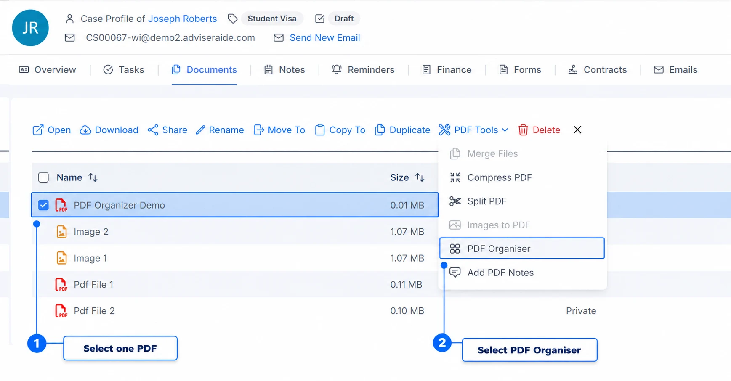Switch to the Finance tab
731x381 pixels.
pyautogui.click(x=447, y=70)
